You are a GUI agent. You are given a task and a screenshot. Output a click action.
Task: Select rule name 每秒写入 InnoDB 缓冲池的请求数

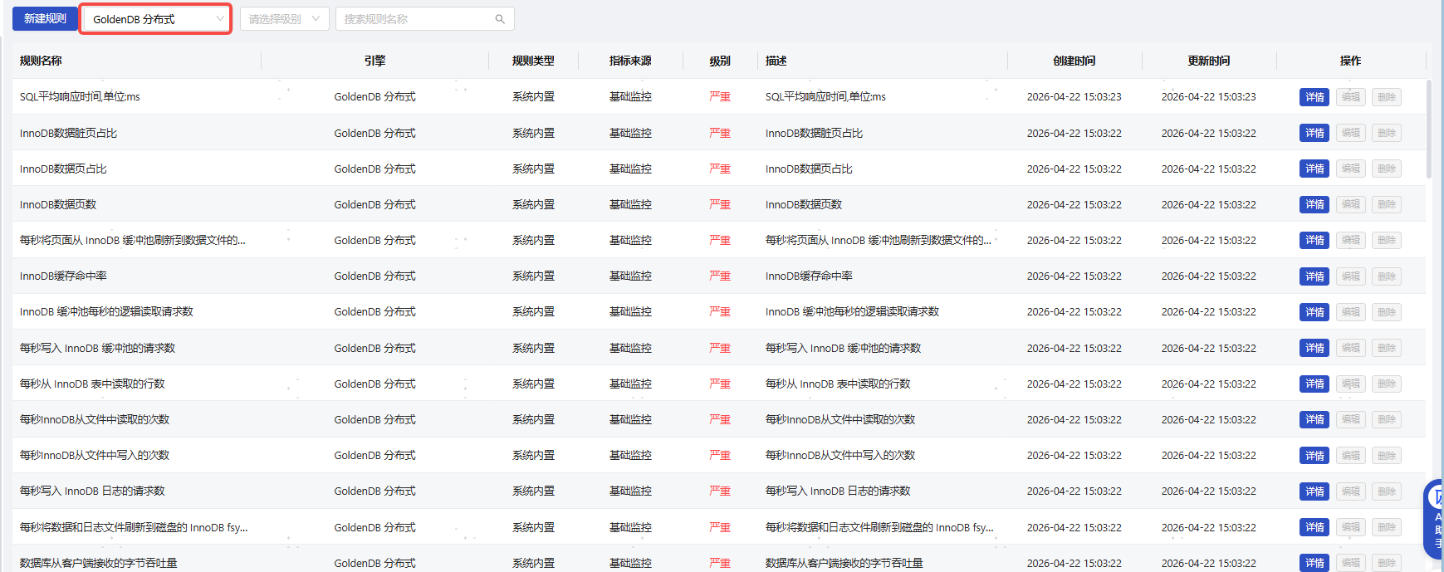(x=97, y=348)
